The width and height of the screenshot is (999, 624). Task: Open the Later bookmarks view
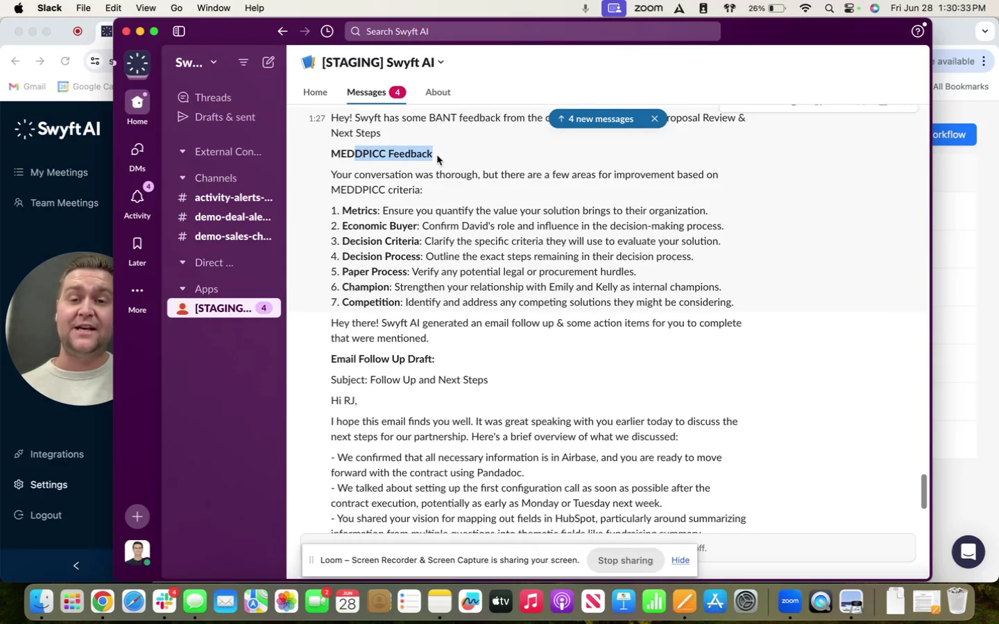click(x=137, y=250)
